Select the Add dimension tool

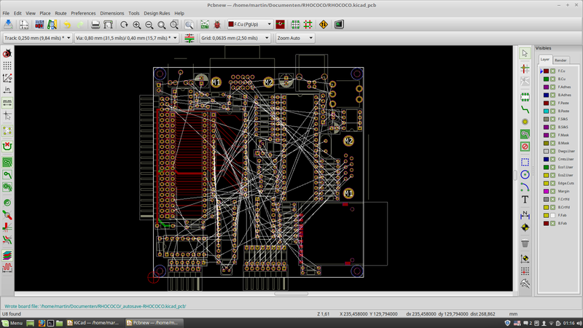[x=525, y=215]
